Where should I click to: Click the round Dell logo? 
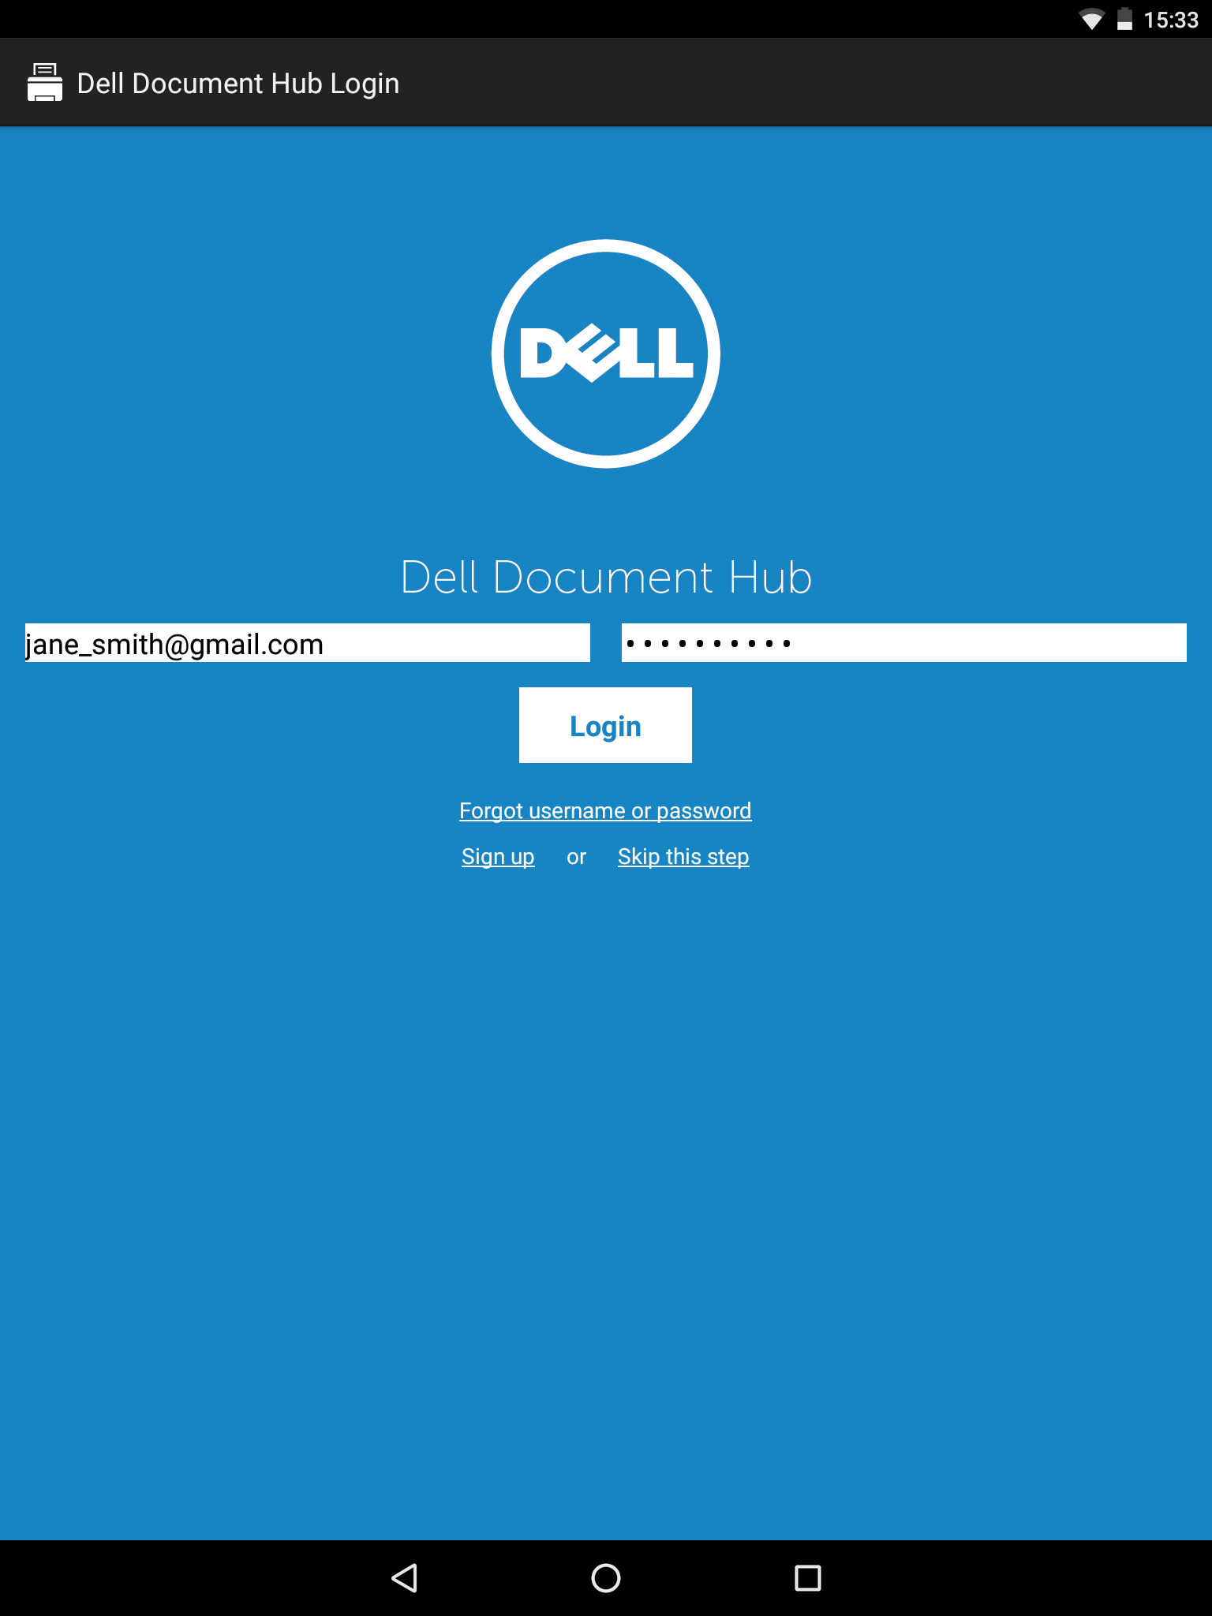606,353
